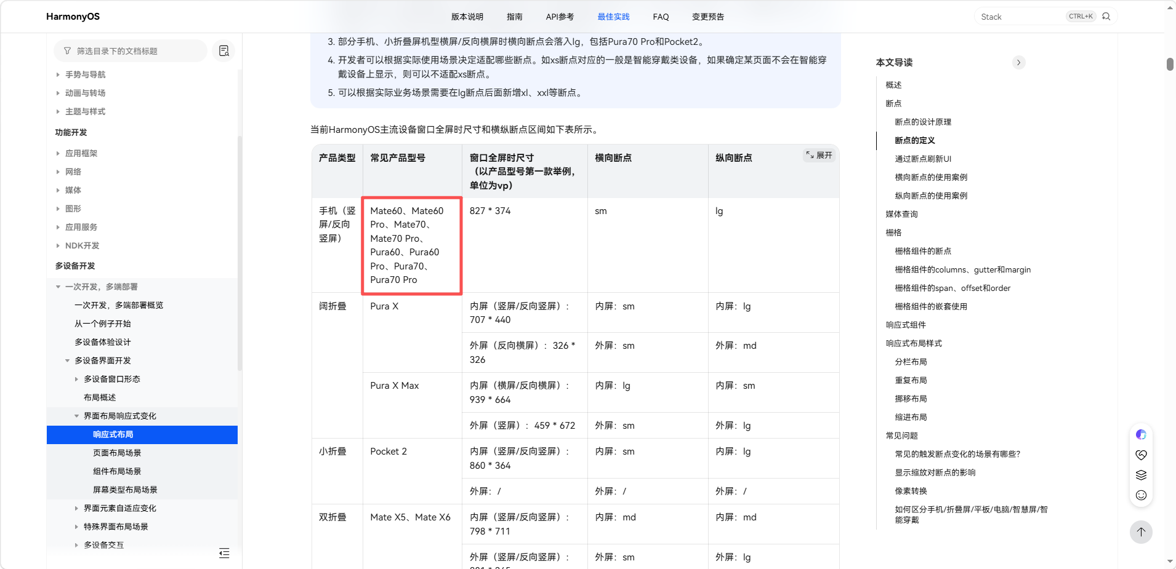Expand the 特殊界面布局场景 tree node
Screen dimensions: 1176x569
pyautogui.click(x=76, y=527)
